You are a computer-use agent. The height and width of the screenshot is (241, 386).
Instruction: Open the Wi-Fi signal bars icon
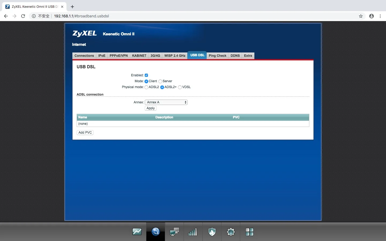[x=193, y=232]
